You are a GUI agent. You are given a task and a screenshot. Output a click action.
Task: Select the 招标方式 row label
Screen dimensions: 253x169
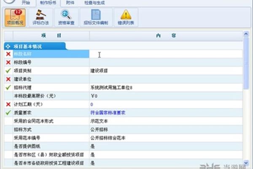tap(22, 130)
